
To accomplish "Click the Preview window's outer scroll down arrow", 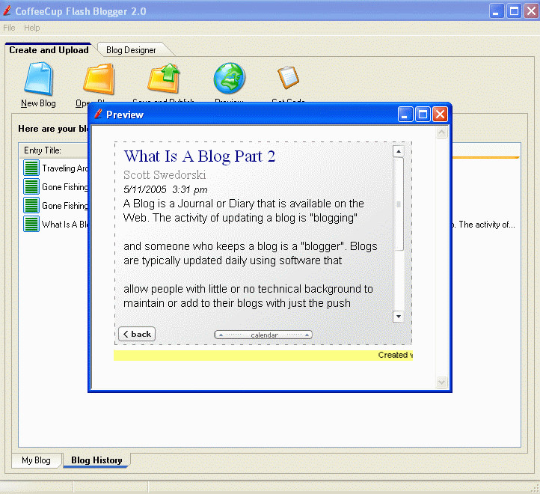I will pyautogui.click(x=442, y=382).
